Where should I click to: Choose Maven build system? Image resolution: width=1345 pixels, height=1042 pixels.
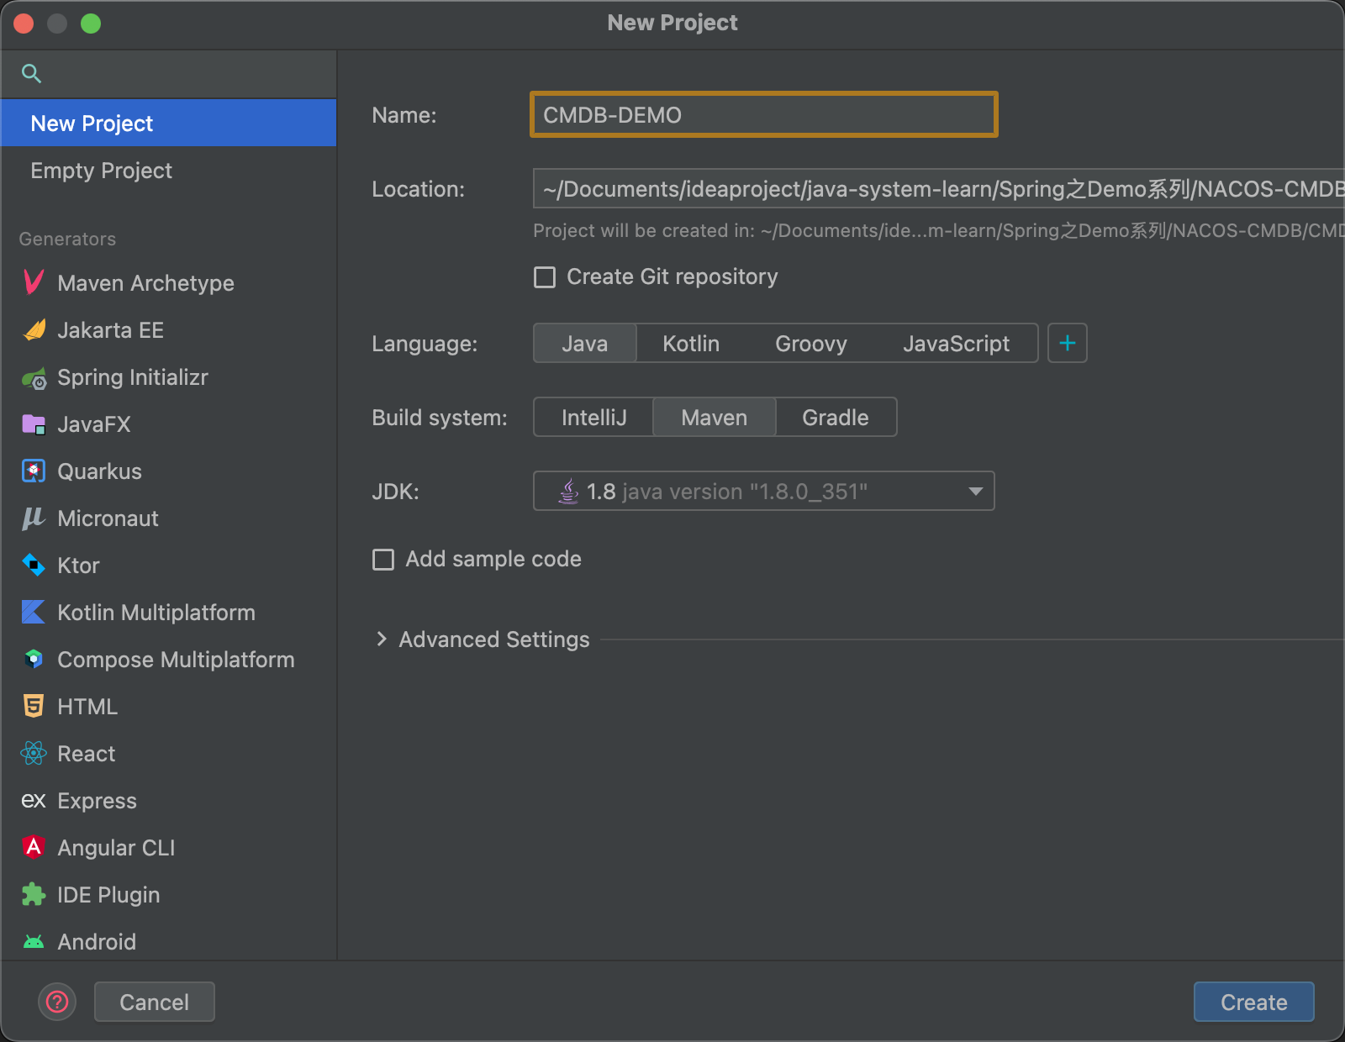click(715, 417)
